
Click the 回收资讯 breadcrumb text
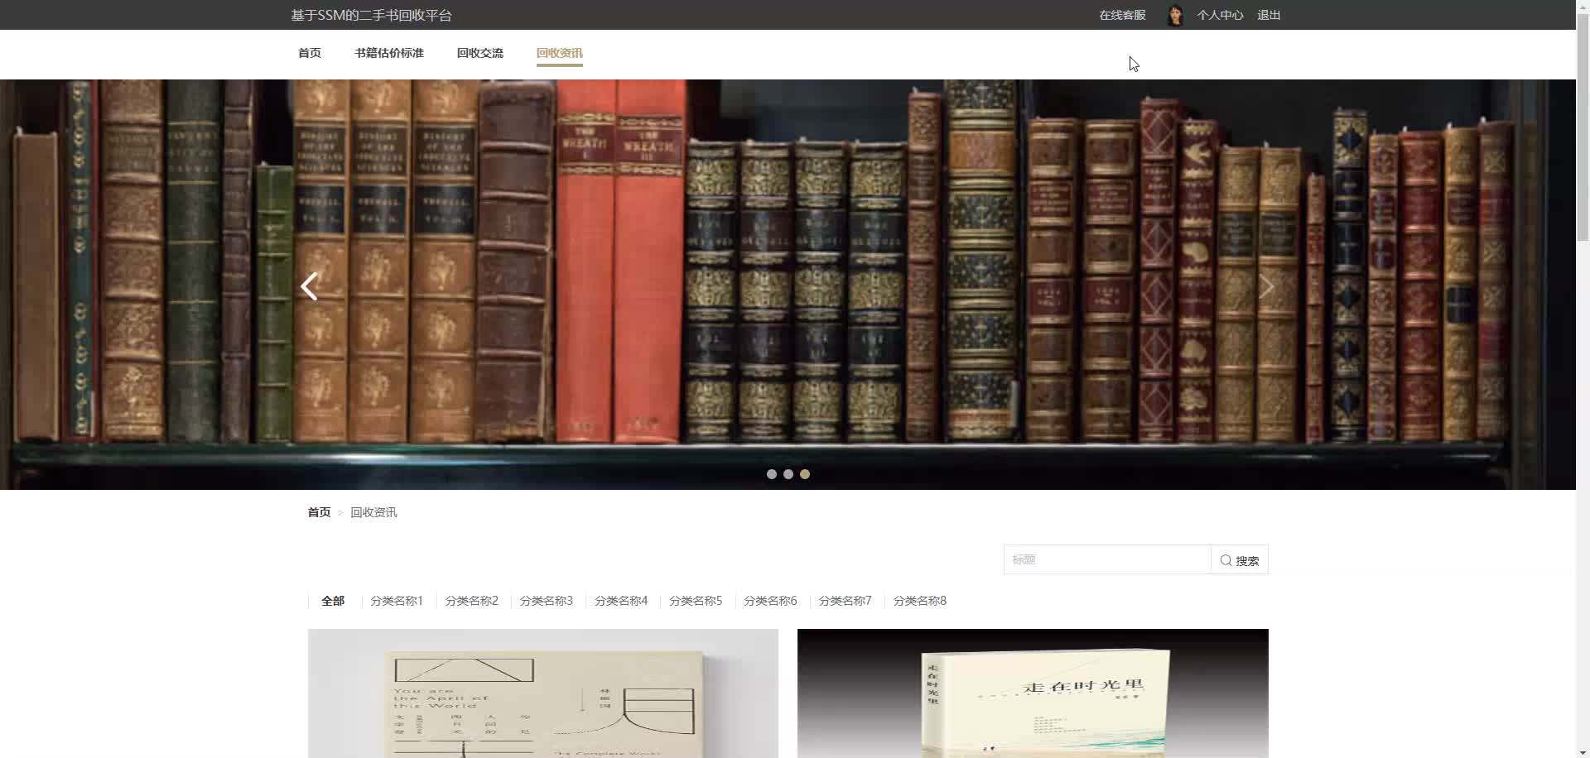pos(373,512)
